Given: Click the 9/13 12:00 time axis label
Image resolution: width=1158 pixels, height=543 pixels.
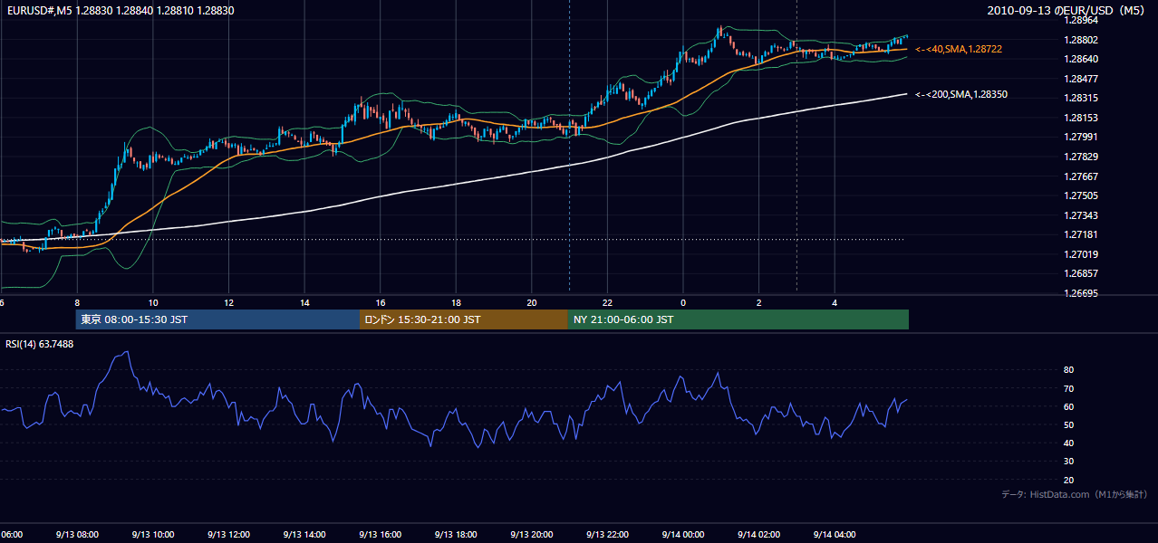Looking at the screenshot, I should click(228, 535).
